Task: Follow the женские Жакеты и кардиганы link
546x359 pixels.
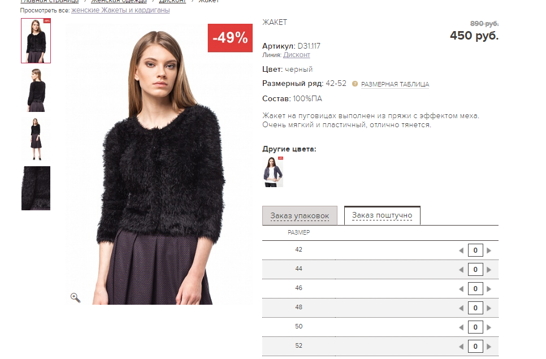Action: 120,10
